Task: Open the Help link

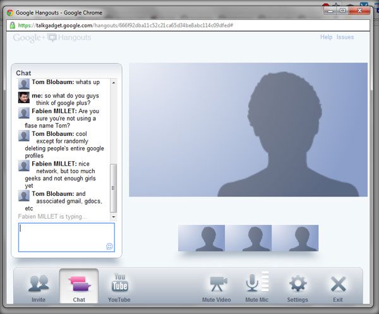Action: (x=326, y=37)
